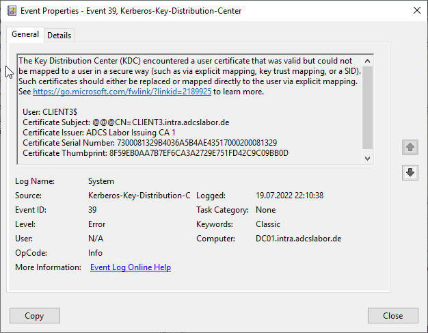The width and height of the screenshot is (428, 333).
Task: Click the Logged date and time value
Action: [289, 196]
